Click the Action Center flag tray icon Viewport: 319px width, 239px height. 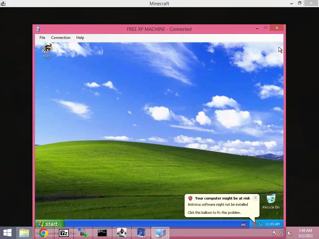coord(275,233)
